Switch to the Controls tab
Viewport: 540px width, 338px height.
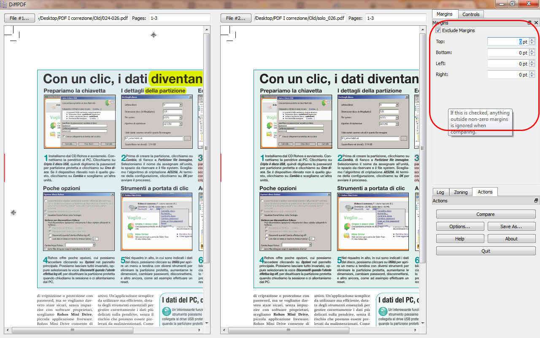[471, 14]
